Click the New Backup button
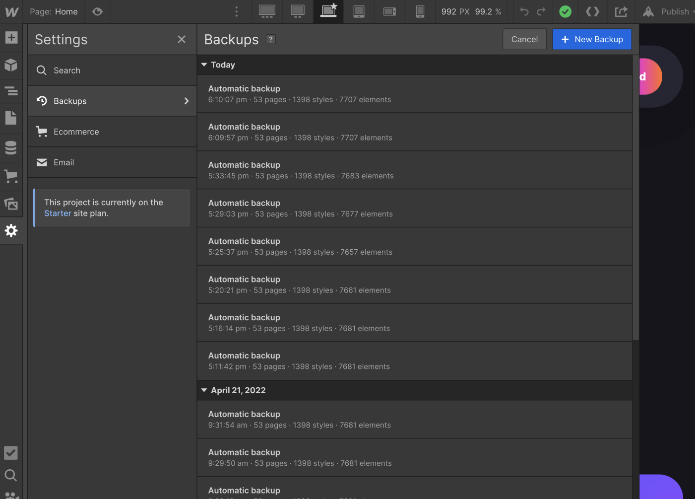Screen dimensions: 695x499 [592, 39]
